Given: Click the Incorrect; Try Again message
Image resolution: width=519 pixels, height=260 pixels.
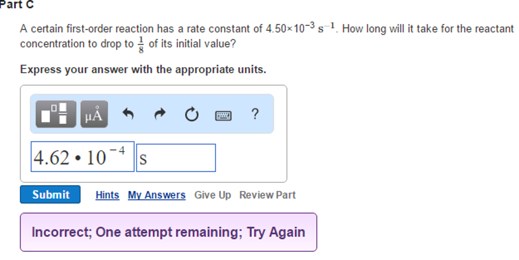Looking at the screenshot, I should pos(168,232).
